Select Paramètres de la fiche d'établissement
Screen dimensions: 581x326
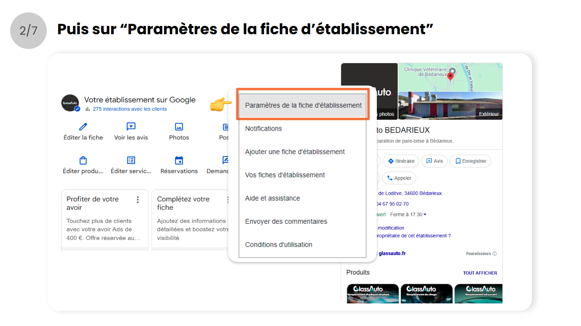pyautogui.click(x=303, y=105)
